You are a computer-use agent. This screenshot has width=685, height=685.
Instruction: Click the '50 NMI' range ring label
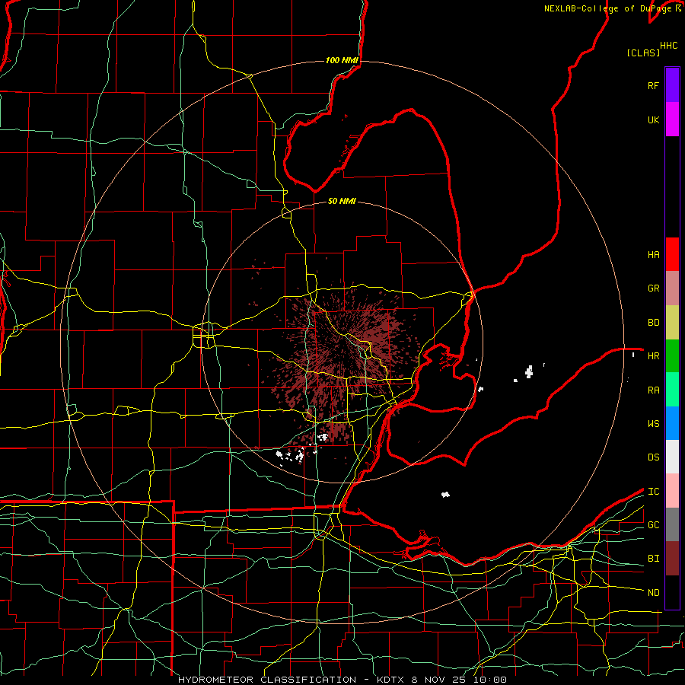[x=342, y=201]
